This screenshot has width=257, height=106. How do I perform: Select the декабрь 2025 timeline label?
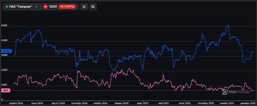(248, 103)
